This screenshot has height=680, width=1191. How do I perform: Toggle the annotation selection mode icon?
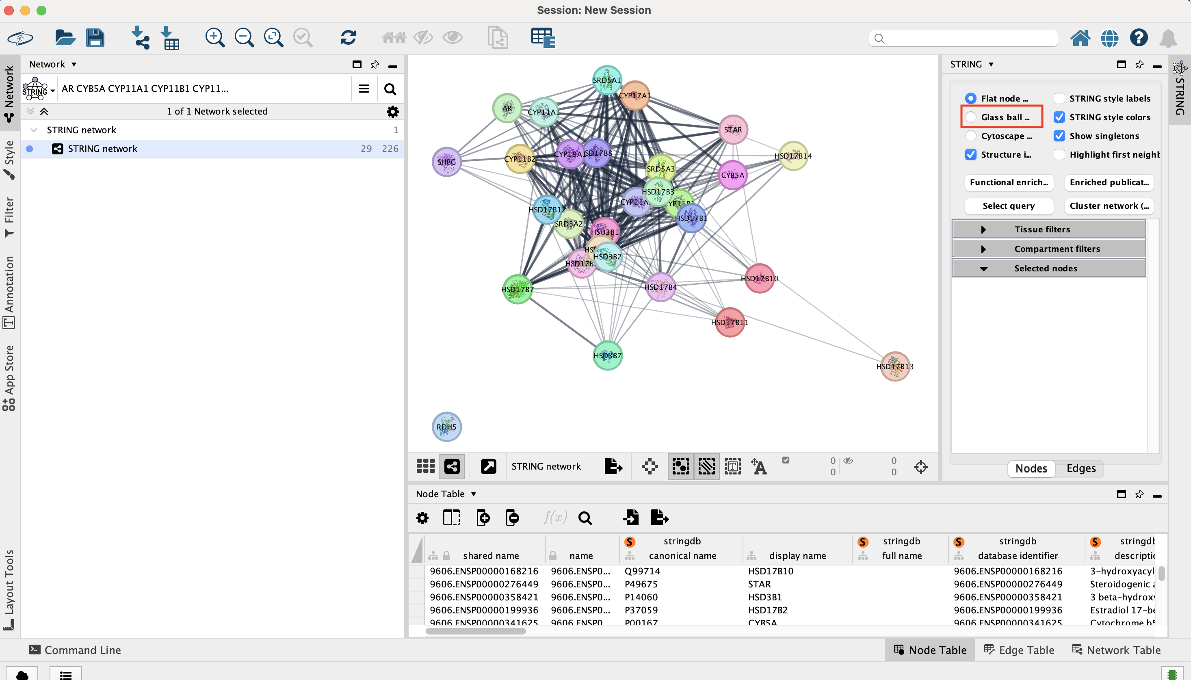point(732,466)
